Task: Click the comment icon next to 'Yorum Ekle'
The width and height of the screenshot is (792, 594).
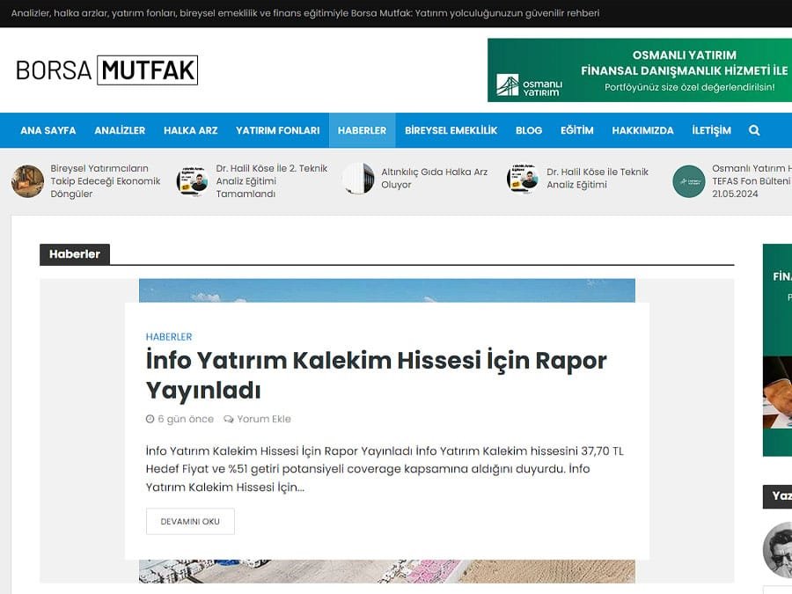Action: [x=227, y=419]
